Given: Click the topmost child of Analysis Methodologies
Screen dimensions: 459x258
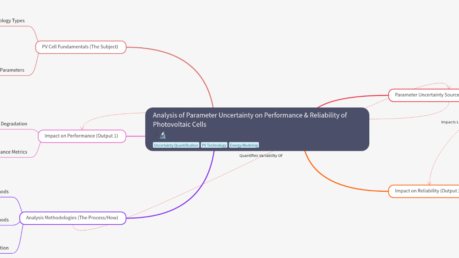Looking at the screenshot, I should (x=4, y=192).
